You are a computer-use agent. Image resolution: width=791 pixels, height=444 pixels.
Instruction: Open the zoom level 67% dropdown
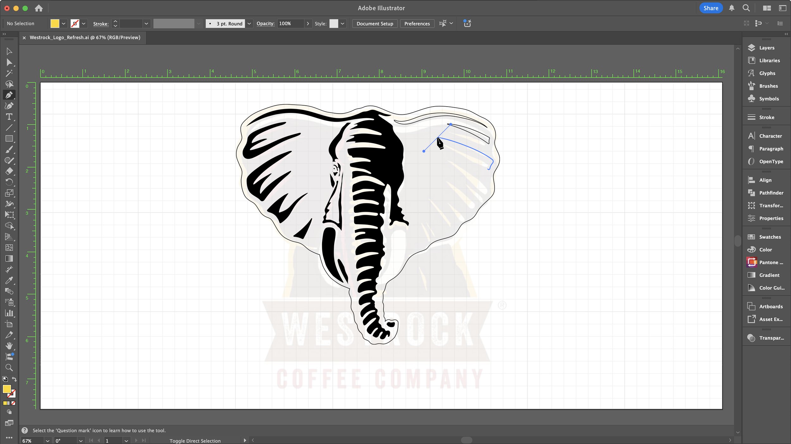pos(47,441)
